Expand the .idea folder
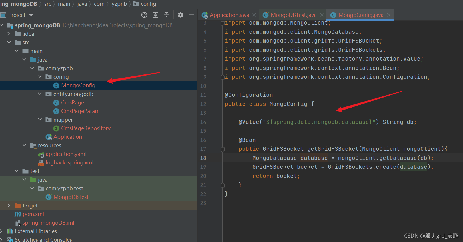Screen dimensions: 463x242 pyautogui.click(x=9, y=34)
